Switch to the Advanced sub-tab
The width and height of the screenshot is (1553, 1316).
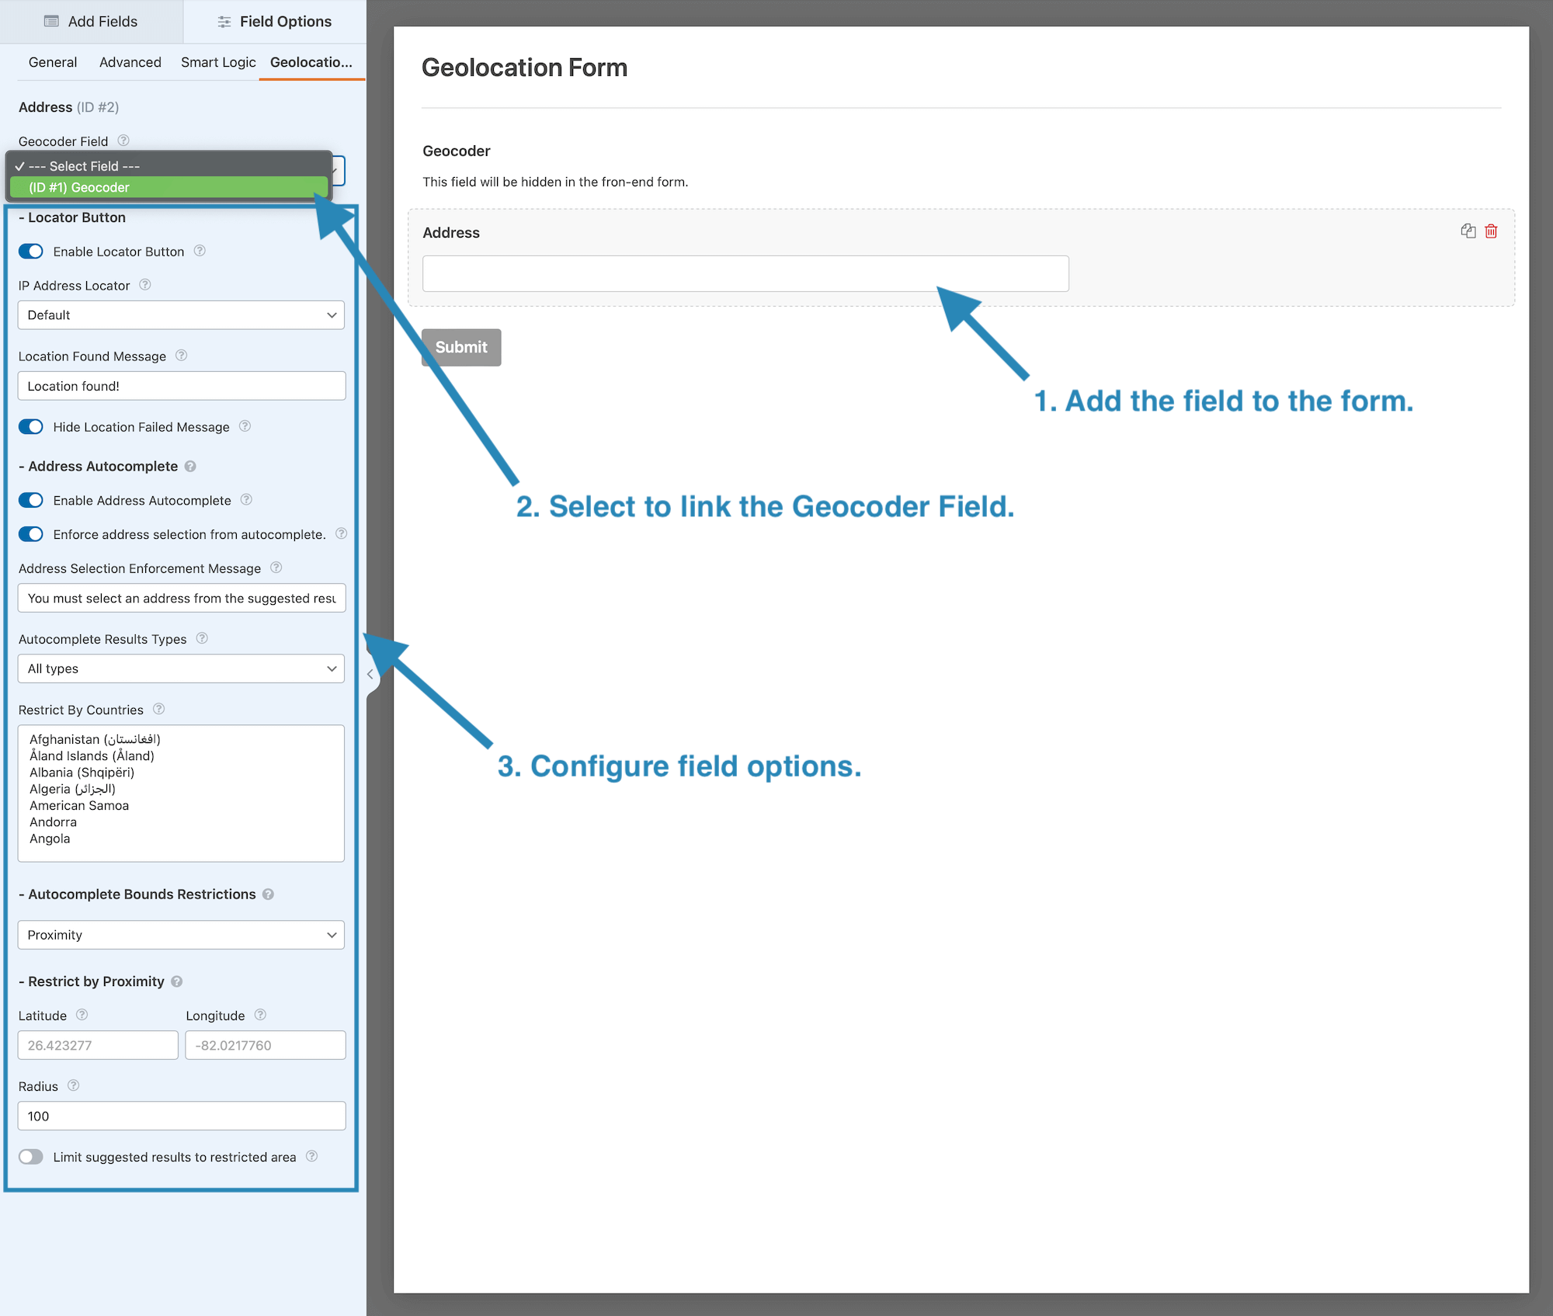pyautogui.click(x=130, y=62)
